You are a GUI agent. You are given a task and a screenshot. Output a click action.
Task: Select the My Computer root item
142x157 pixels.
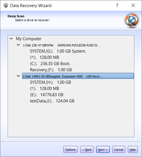coord(29,39)
